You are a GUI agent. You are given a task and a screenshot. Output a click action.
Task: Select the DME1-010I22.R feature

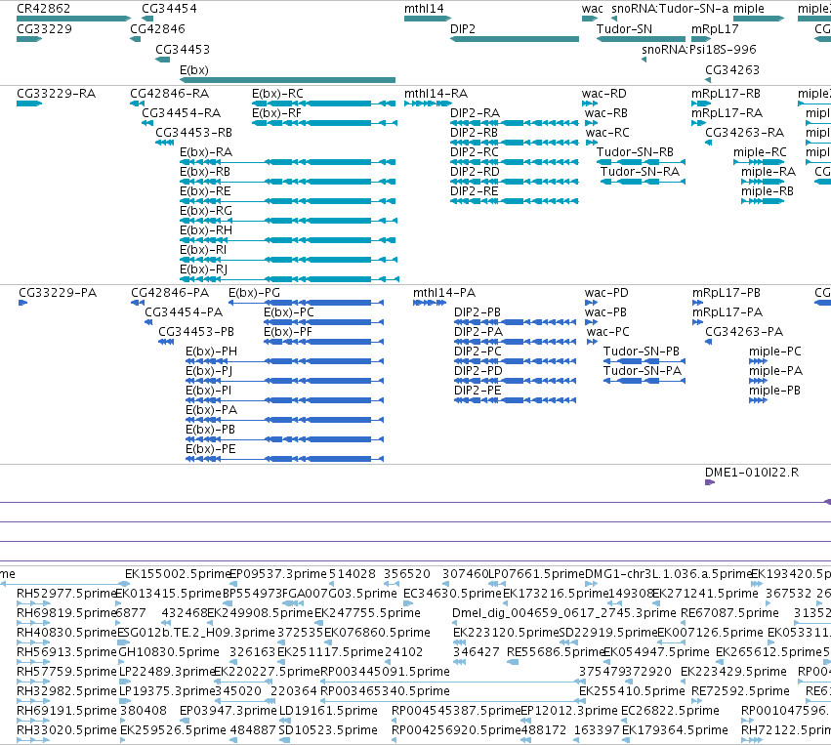pos(710,482)
